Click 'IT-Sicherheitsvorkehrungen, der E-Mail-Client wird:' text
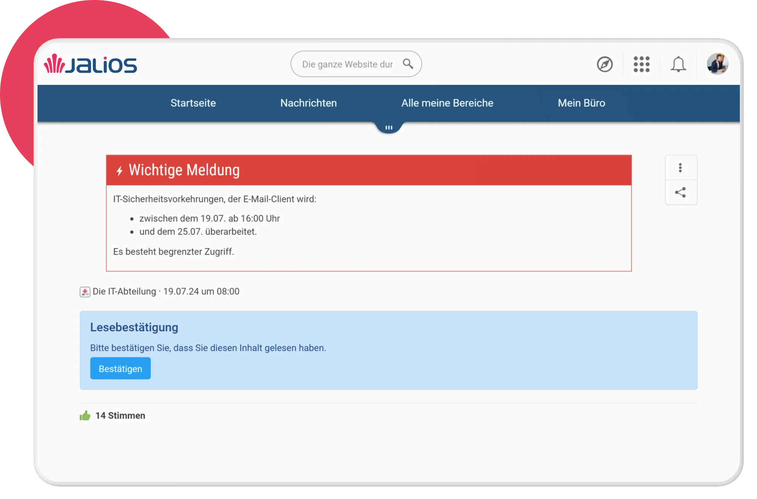Screen dimensions: 757x499 [x=215, y=199]
